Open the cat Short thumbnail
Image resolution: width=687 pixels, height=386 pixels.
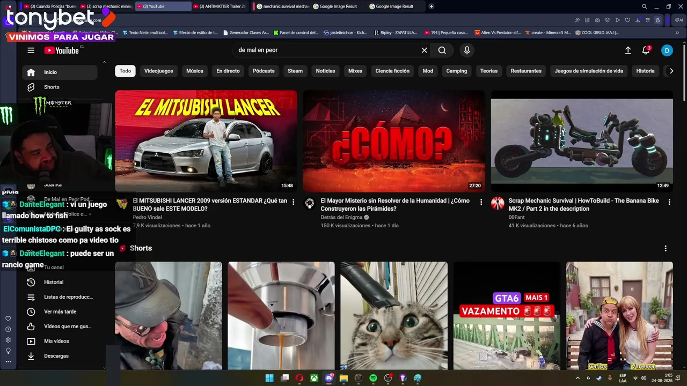pyautogui.click(x=394, y=316)
